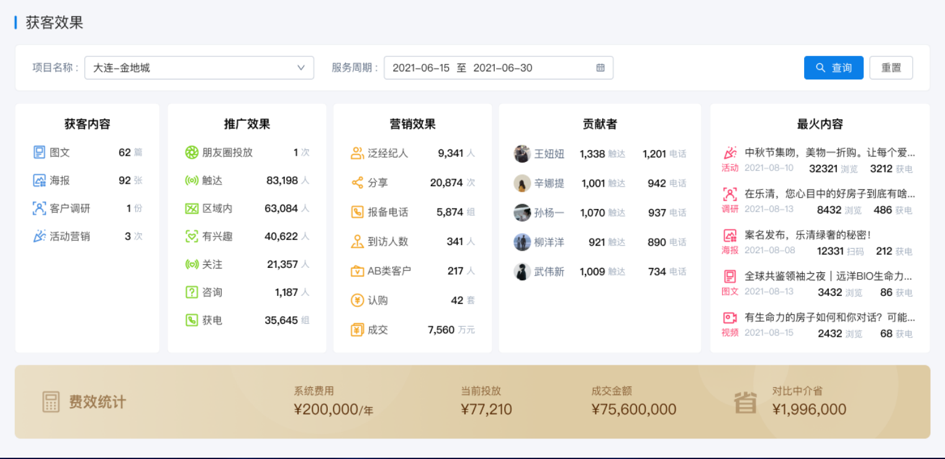The image size is (945, 459).
Task: Click the 到访人数 visitor pin icon
Action: tap(357, 241)
